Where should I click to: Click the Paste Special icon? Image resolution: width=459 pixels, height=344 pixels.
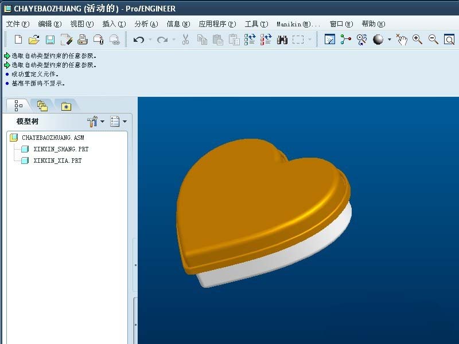(x=234, y=40)
